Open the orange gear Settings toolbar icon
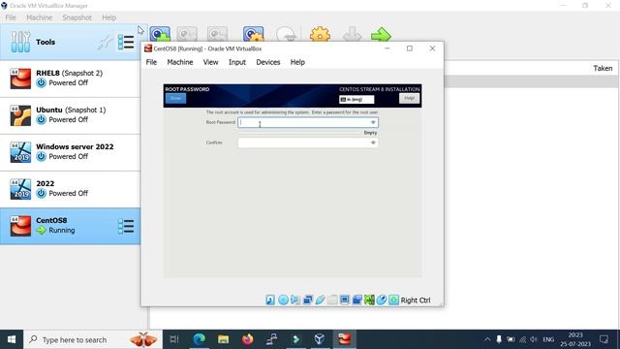The width and height of the screenshot is (620, 349). pyautogui.click(x=320, y=34)
